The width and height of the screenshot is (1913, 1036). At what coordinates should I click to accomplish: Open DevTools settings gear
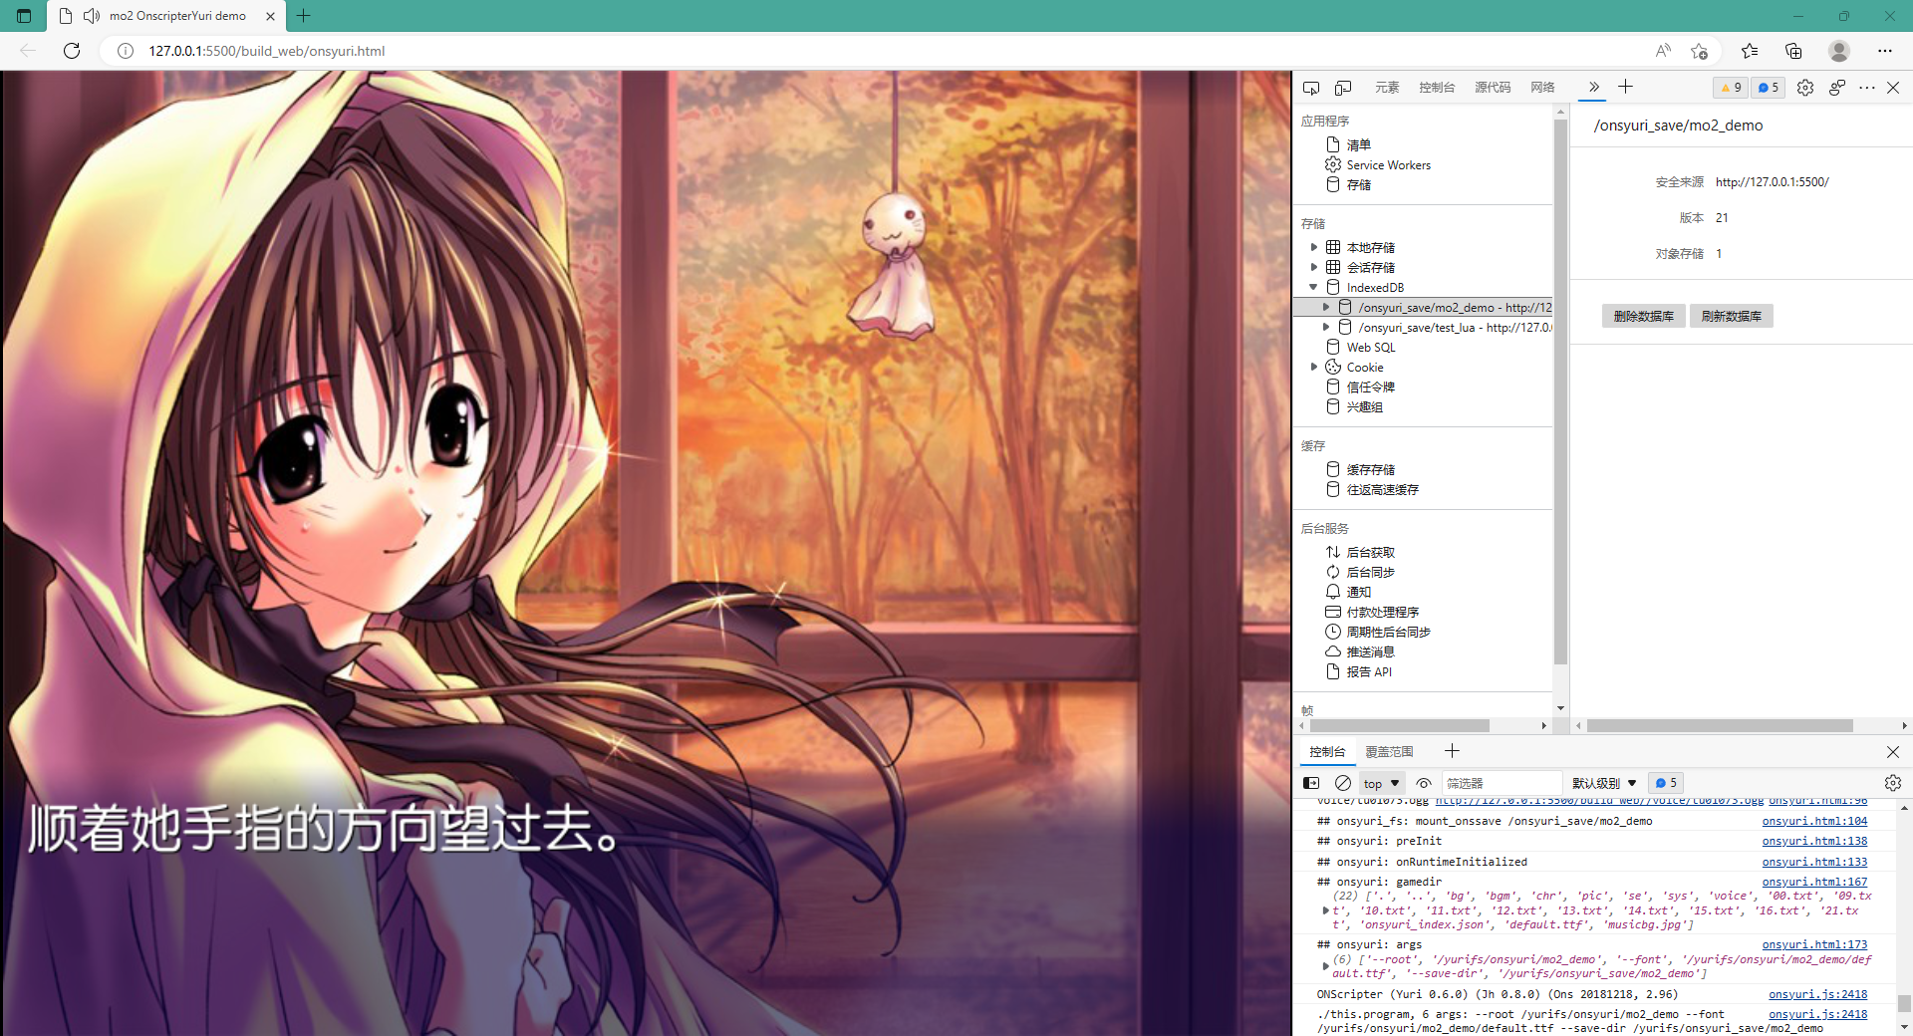[1804, 88]
